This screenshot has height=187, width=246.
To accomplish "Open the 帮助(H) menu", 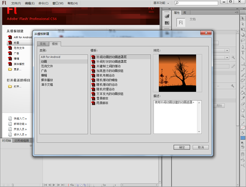I will tap(73, 3).
